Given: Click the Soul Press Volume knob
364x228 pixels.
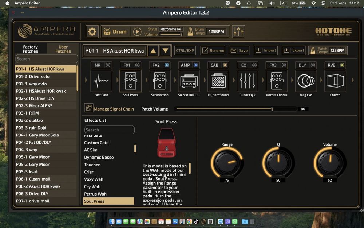Looking at the screenshot, I should coord(330,163).
